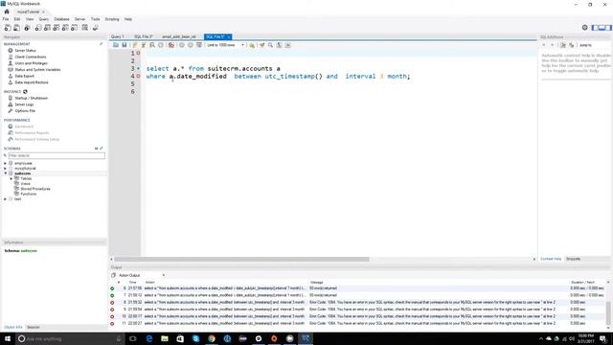Image resolution: width=613 pixels, height=345 pixels.
Task: Open Users and Privileges
Action: pos(31,63)
